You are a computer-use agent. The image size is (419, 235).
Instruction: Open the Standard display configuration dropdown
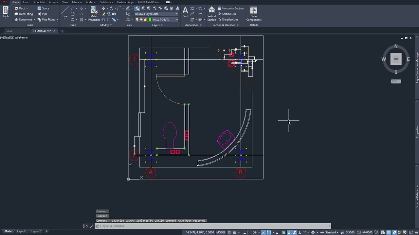pyautogui.click(x=332, y=232)
